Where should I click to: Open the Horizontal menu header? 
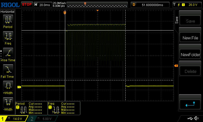tap(8, 12)
